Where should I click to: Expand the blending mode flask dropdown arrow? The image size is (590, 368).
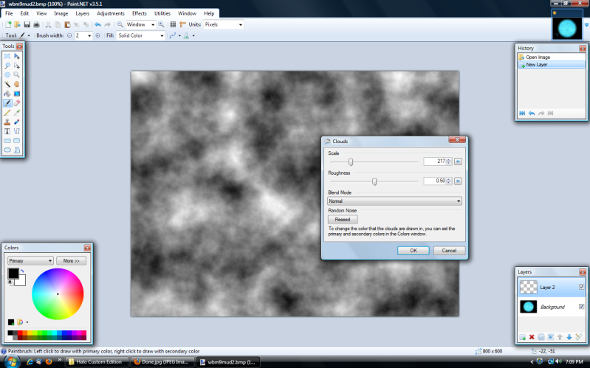pyautogui.click(x=193, y=35)
